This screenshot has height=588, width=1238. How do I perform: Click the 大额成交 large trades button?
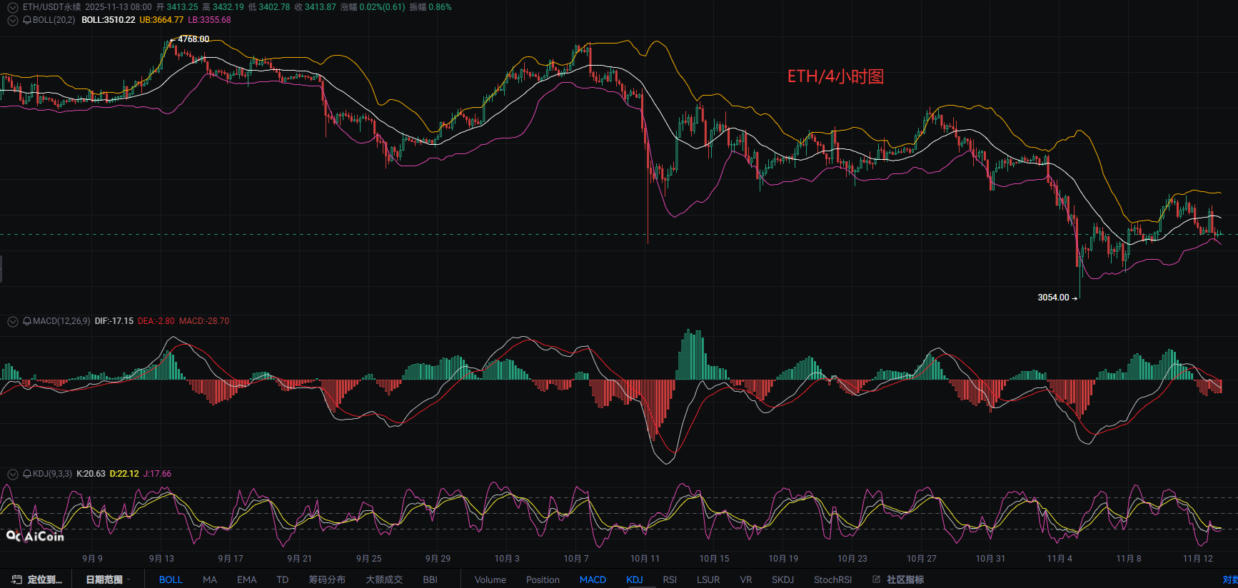point(384,579)
